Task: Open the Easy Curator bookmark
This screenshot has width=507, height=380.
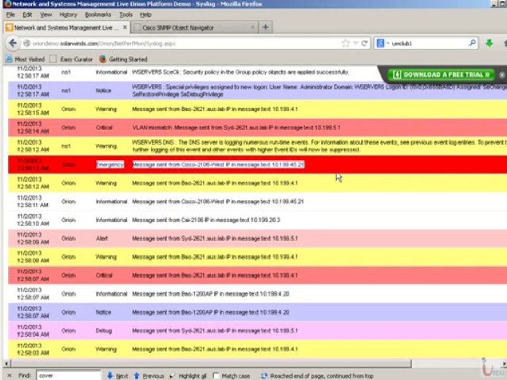Action: [x=71, y=59]
